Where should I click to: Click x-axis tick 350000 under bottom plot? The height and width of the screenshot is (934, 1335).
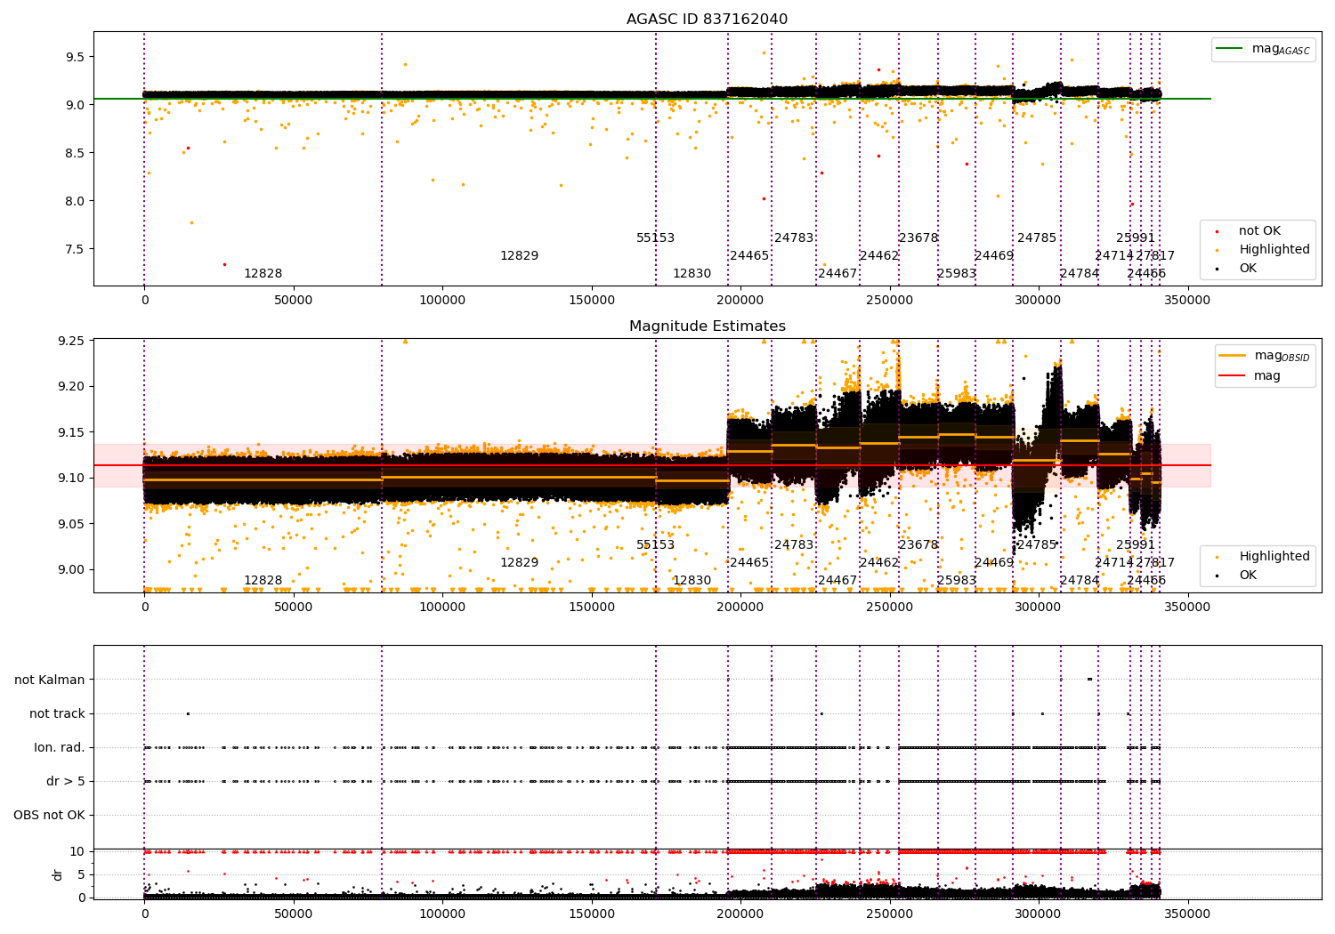tap(1187, 914)
